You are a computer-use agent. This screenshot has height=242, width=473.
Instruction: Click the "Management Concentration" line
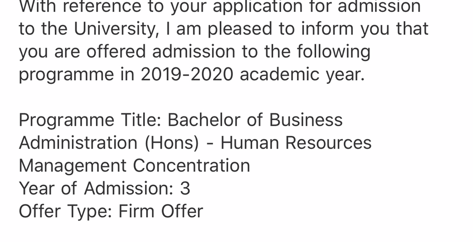click(134, 166)
